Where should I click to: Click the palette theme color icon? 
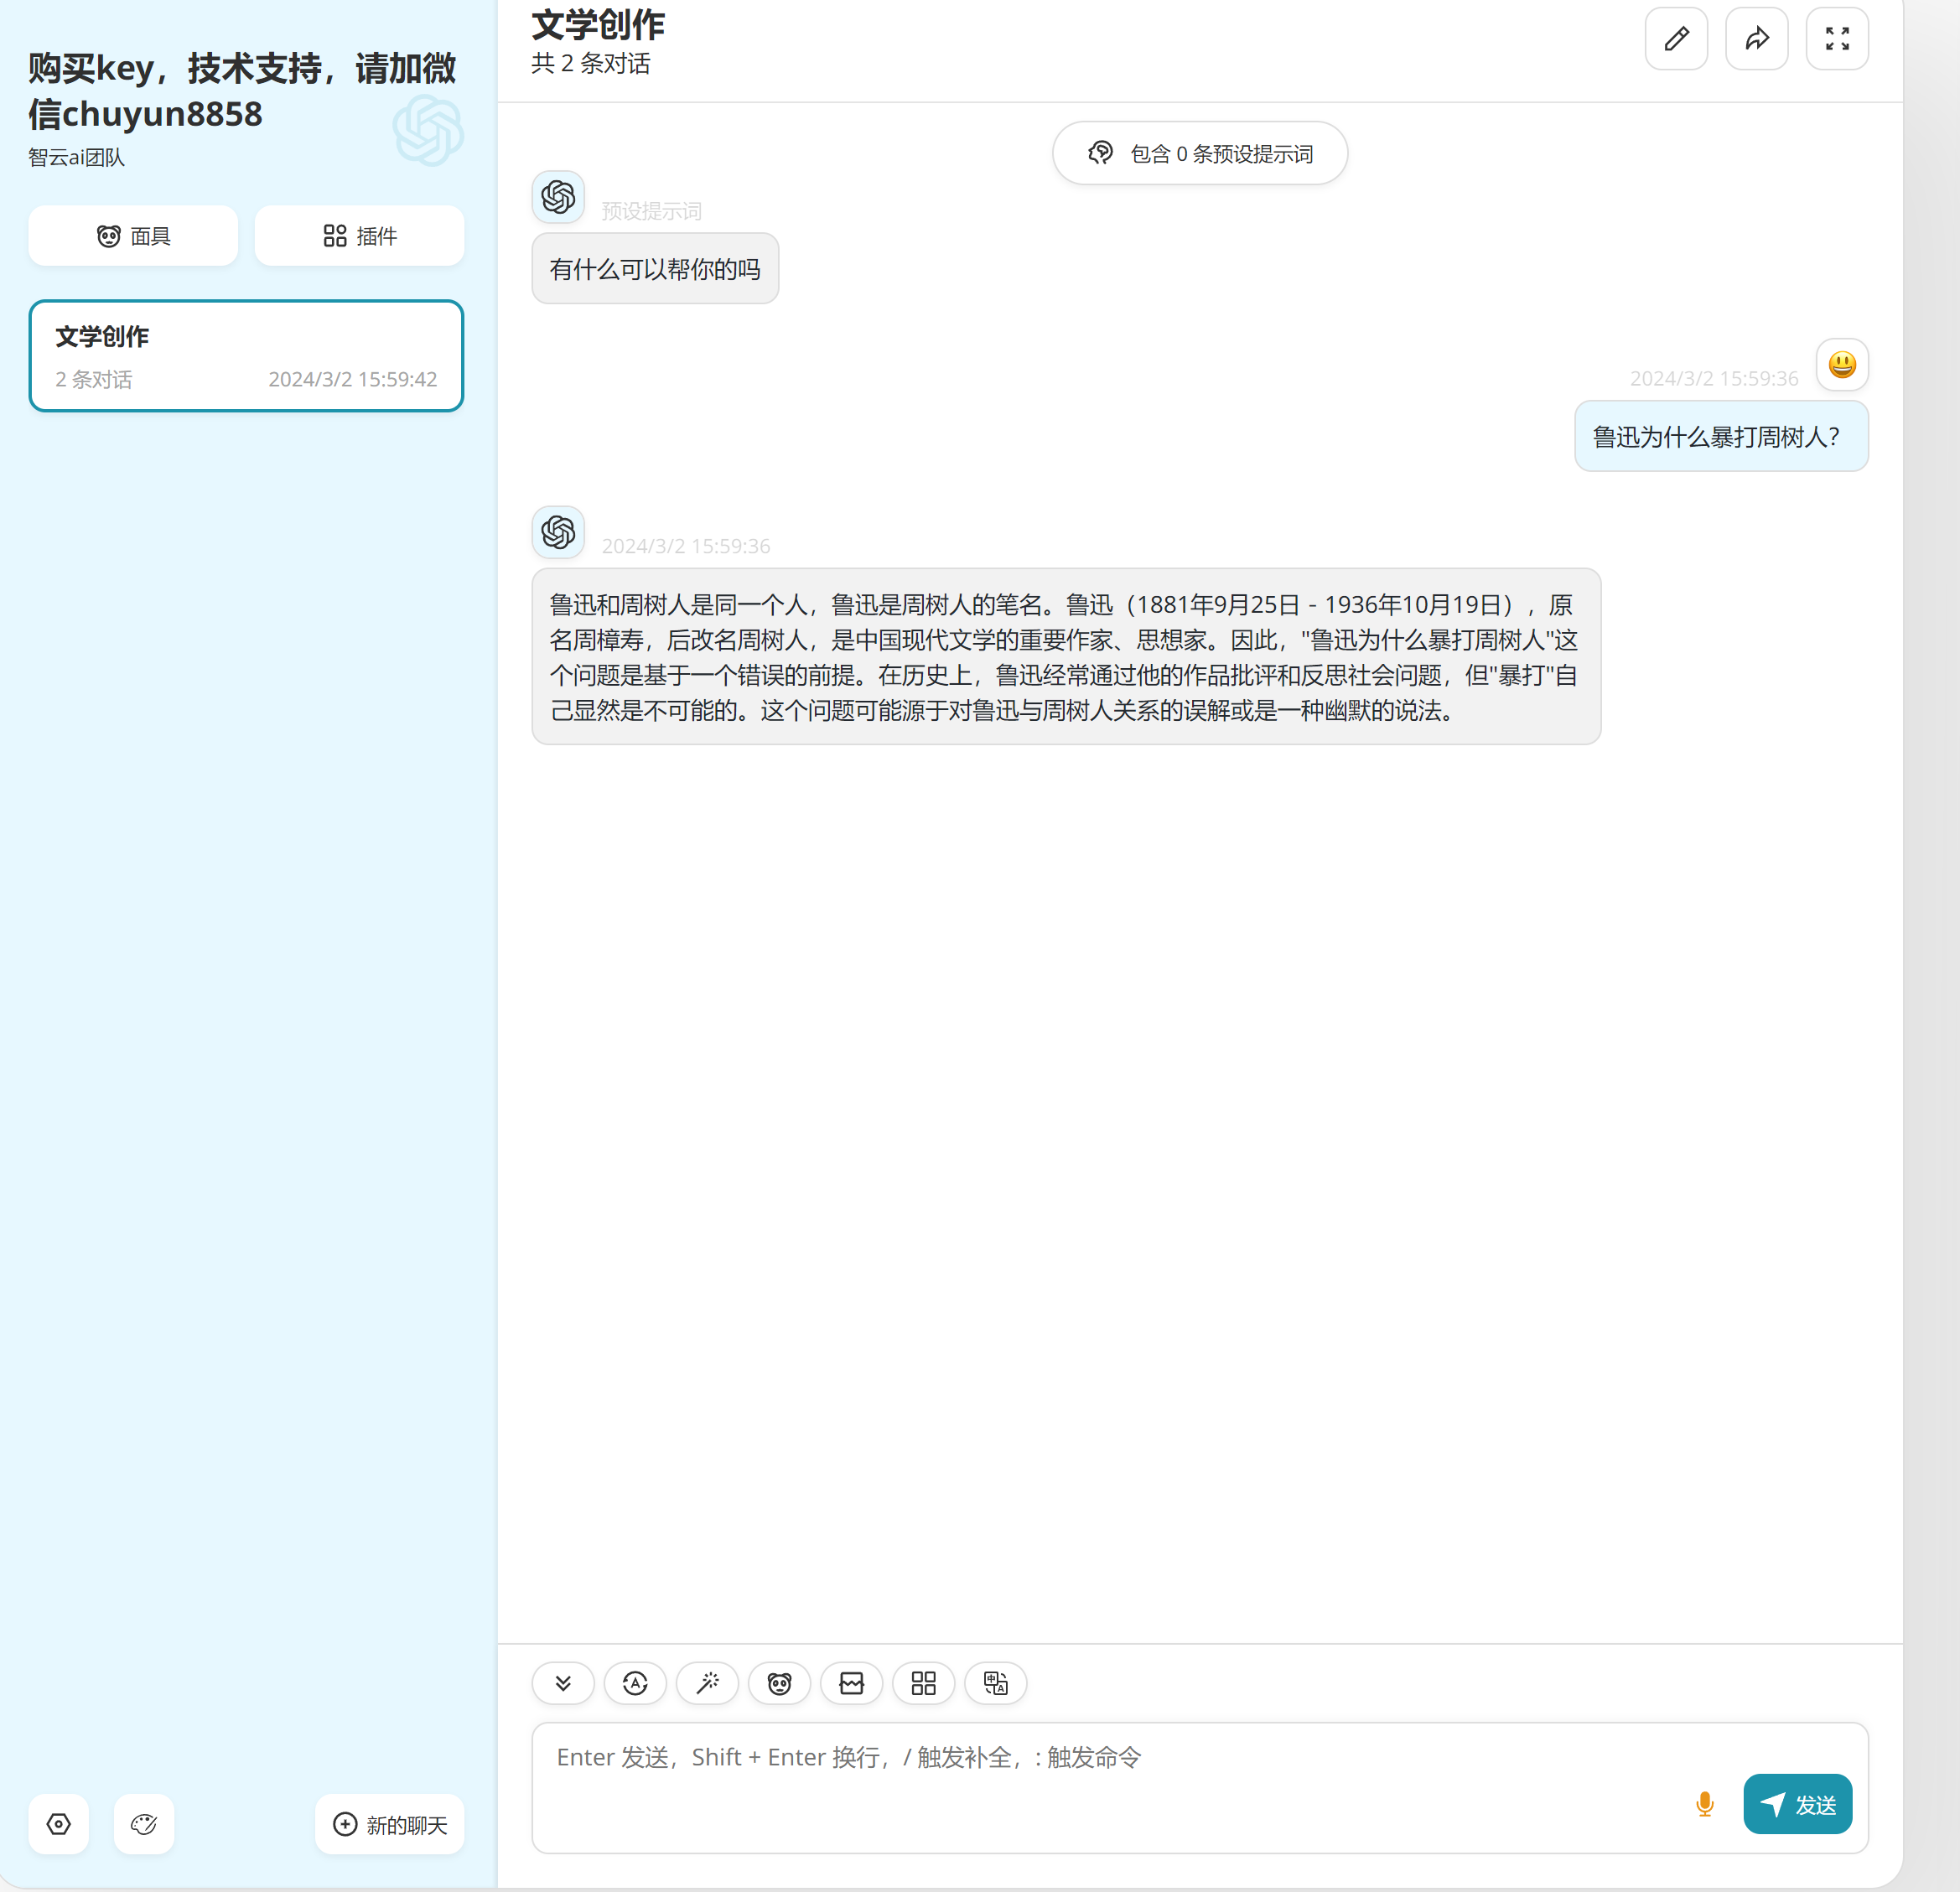(144, 1824)
